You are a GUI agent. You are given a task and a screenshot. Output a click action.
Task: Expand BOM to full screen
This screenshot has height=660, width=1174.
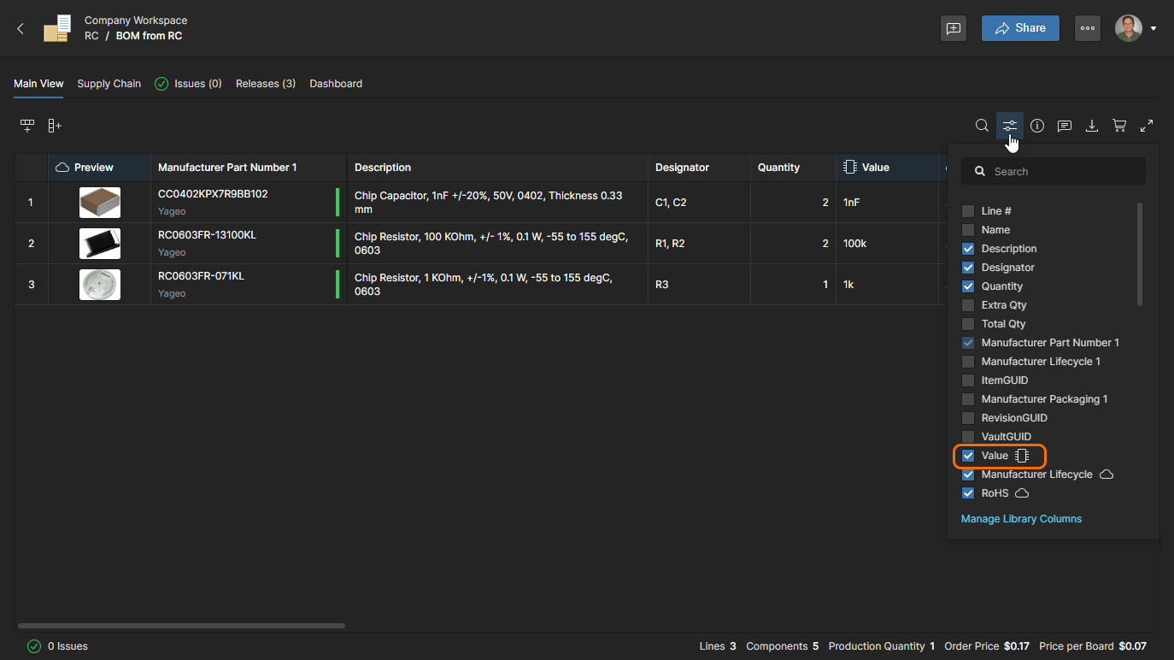tap(1147, 126)
